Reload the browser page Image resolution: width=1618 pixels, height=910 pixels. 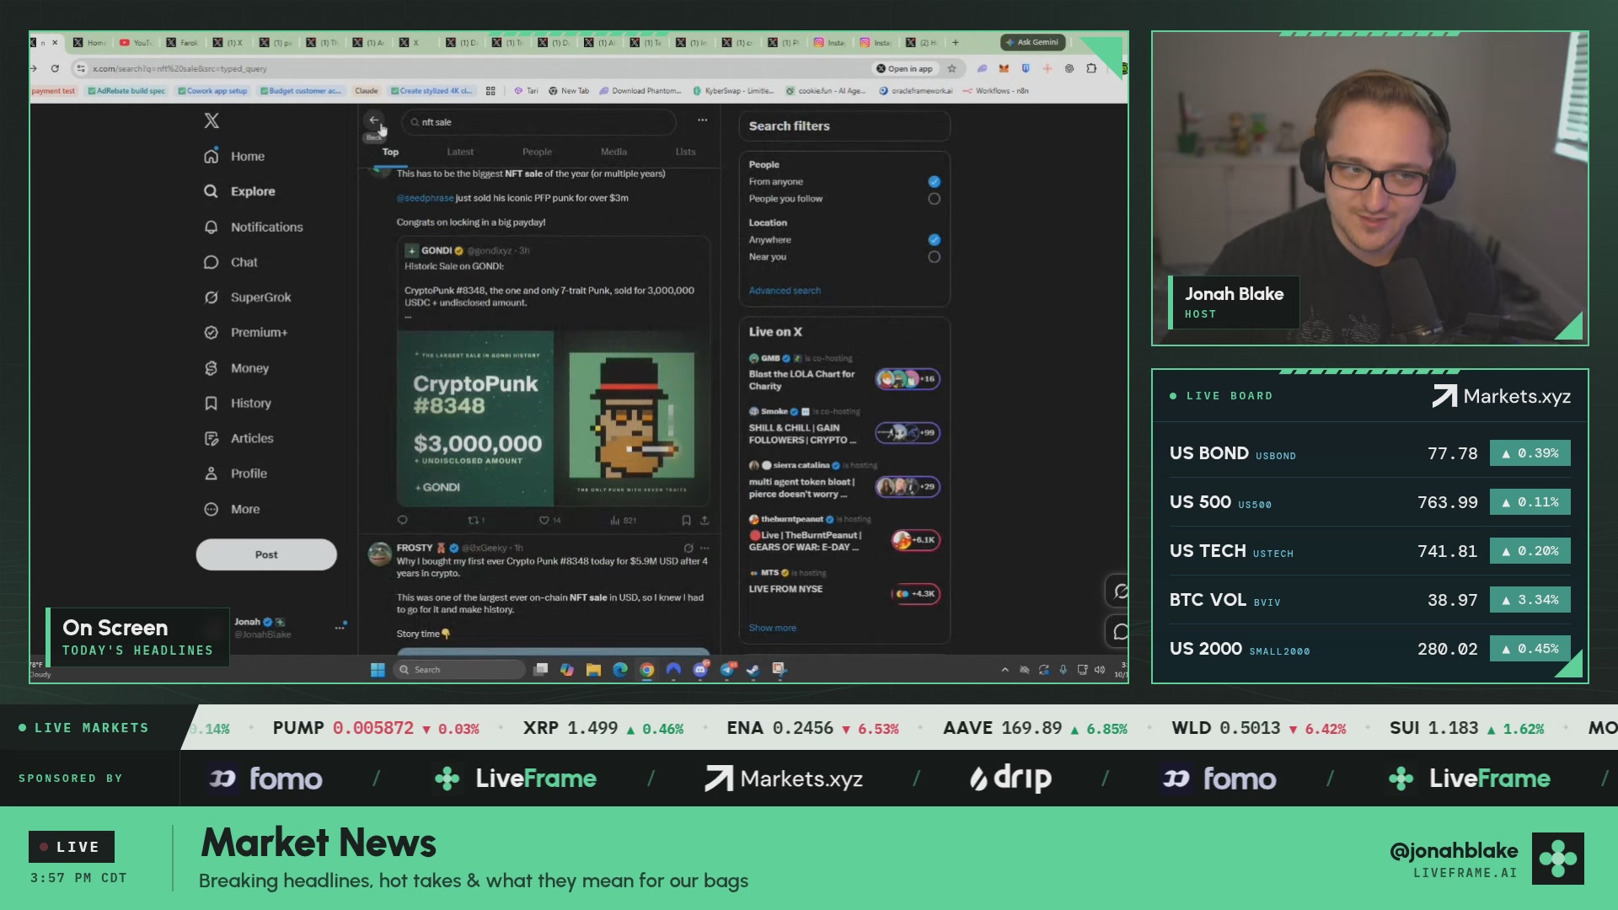coord(55,68)
